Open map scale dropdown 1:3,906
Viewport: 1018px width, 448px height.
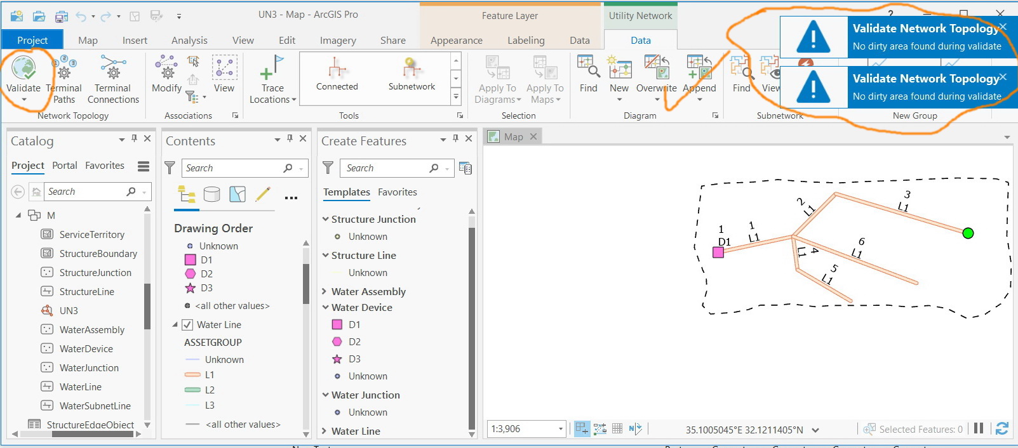(561, 429)
